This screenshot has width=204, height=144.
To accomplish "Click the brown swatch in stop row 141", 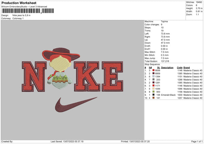I will (x=153, y=98).
